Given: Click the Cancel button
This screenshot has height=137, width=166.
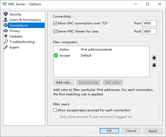Looking at the screenshot, I should pyautogui.click(x=131, y=131).
